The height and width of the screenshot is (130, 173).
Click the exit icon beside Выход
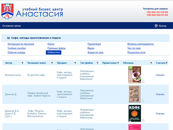(156, 26)
